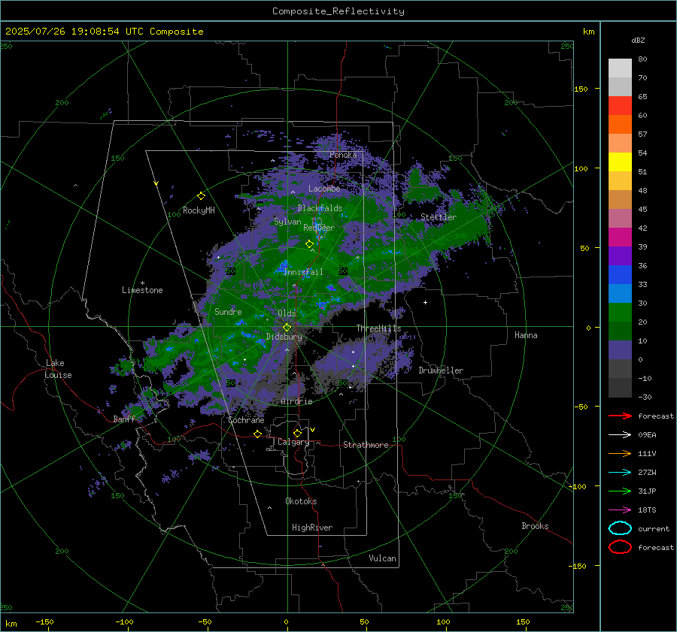
Task: Click the yellow radar-center diamond above Didsbury
Action: tap(287, 327)
